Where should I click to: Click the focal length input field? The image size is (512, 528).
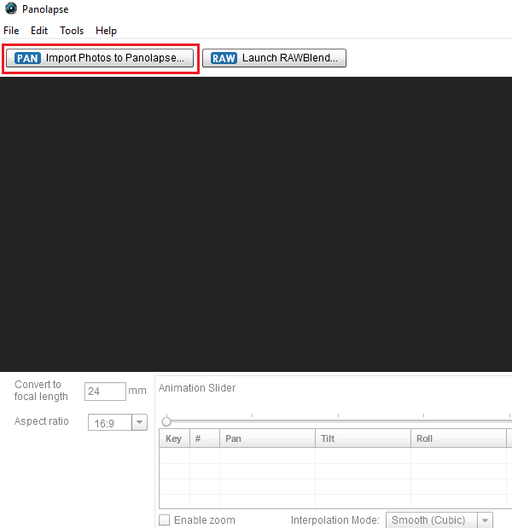(105, 392)
